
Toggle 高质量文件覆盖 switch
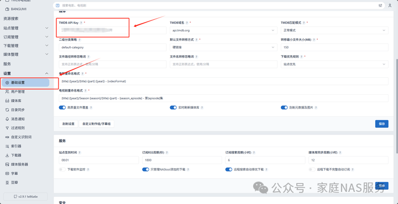pyautogui.click(x=62, y=108)
